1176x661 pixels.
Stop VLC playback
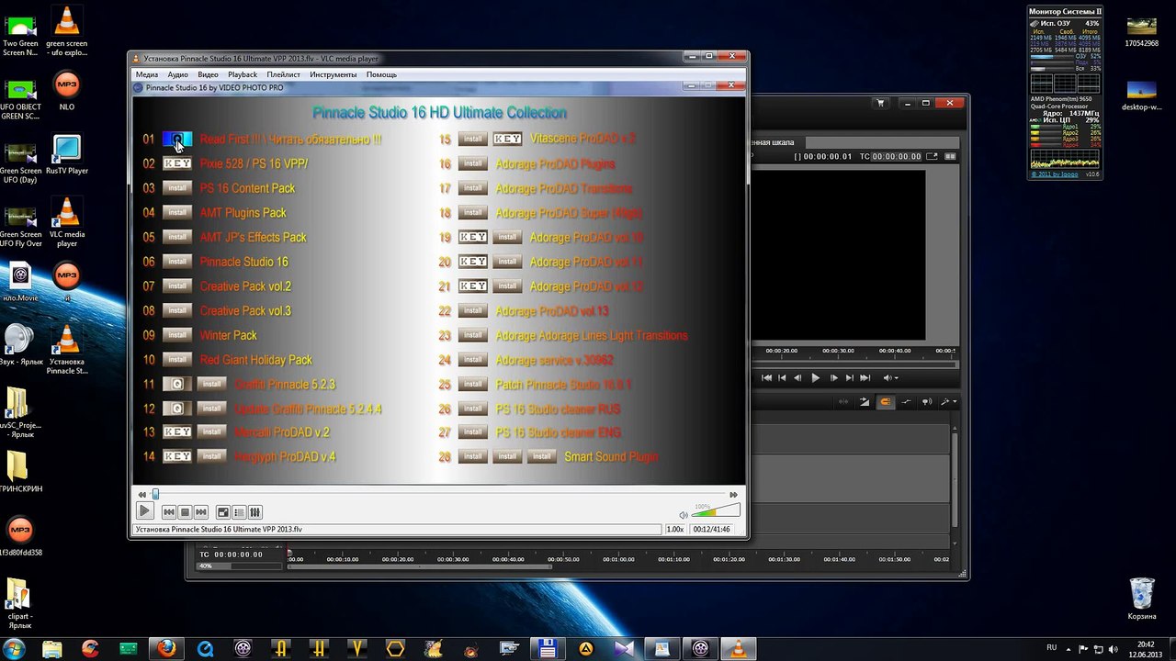point(185,512)
